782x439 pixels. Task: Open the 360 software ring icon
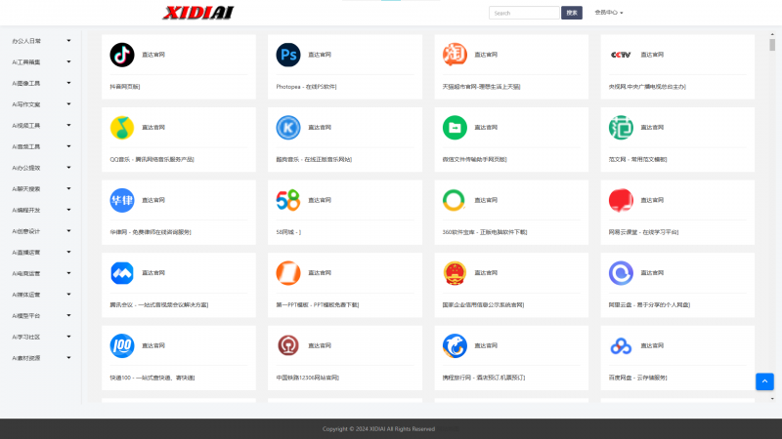click(x=455, y=200)
